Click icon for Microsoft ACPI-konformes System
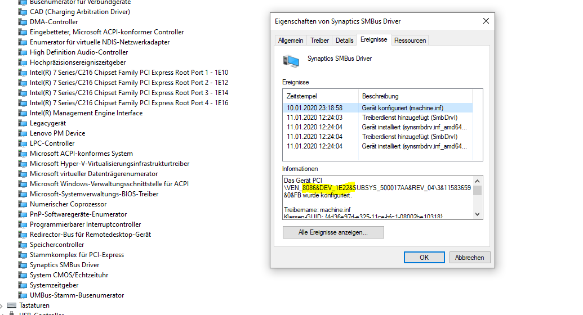Image resolution: width=583 pixels, height=315 pixels. (23, 154)
